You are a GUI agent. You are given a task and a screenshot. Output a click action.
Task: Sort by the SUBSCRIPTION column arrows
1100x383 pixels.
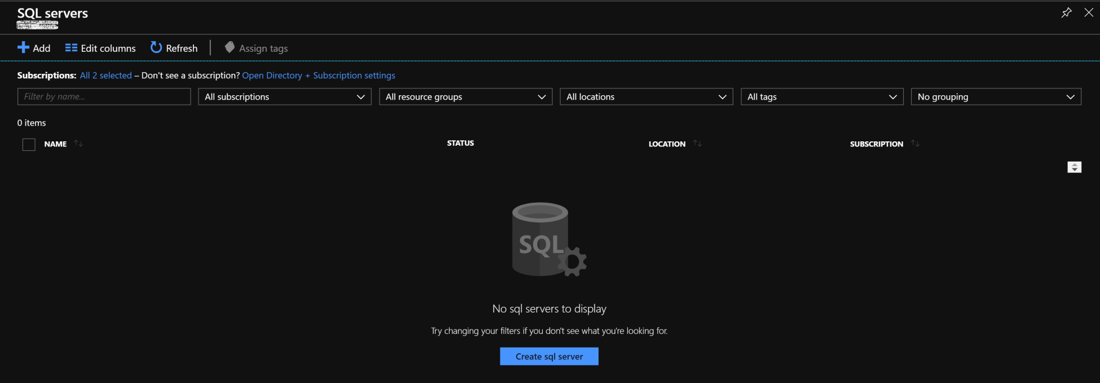coord(915,144)
